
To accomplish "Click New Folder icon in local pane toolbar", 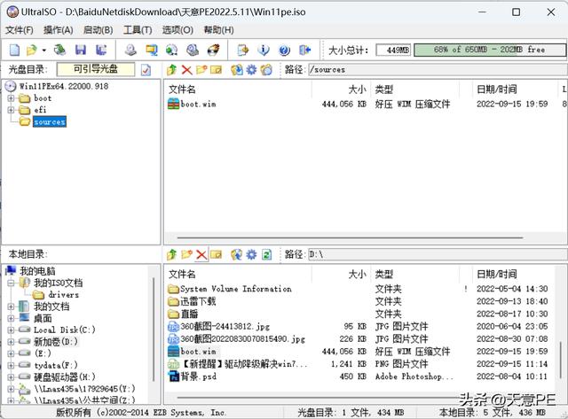I will [186, 254].
